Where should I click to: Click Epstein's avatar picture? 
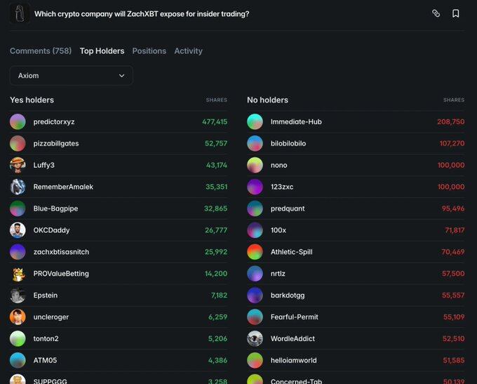click(18, 296)
